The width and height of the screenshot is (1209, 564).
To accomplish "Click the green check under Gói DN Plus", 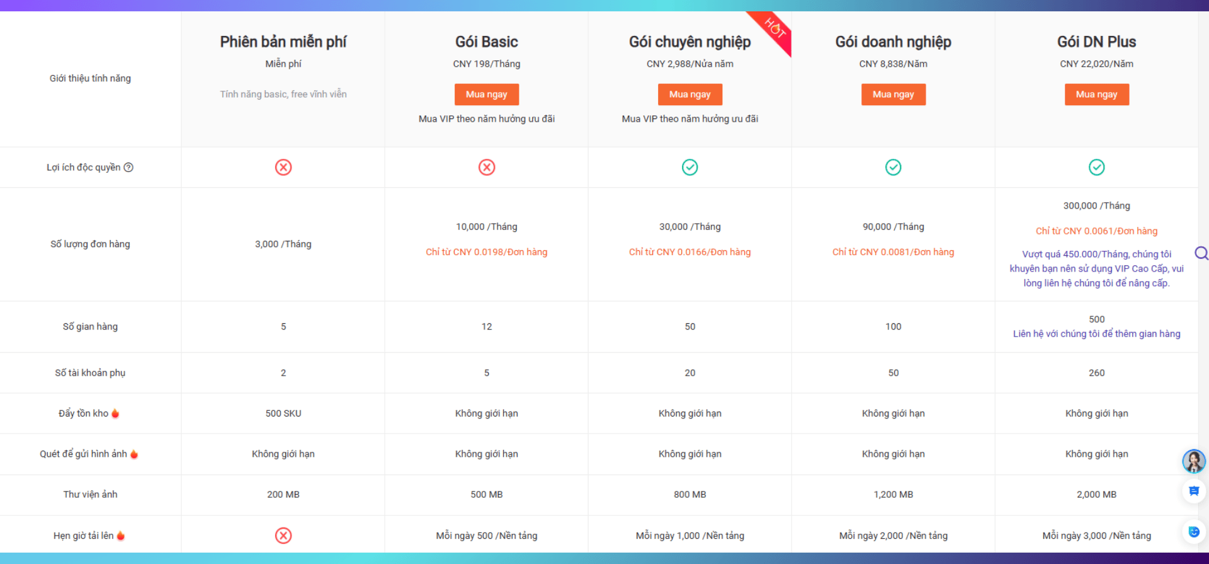I will click(x=1096, y=168).
